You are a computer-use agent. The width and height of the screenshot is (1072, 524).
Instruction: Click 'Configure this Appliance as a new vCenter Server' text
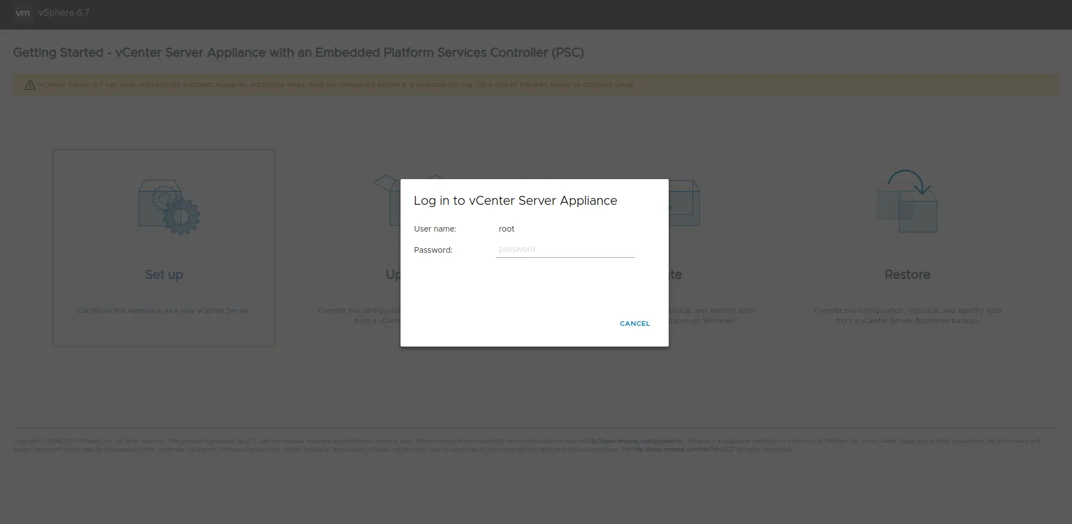tap(164, 310)
